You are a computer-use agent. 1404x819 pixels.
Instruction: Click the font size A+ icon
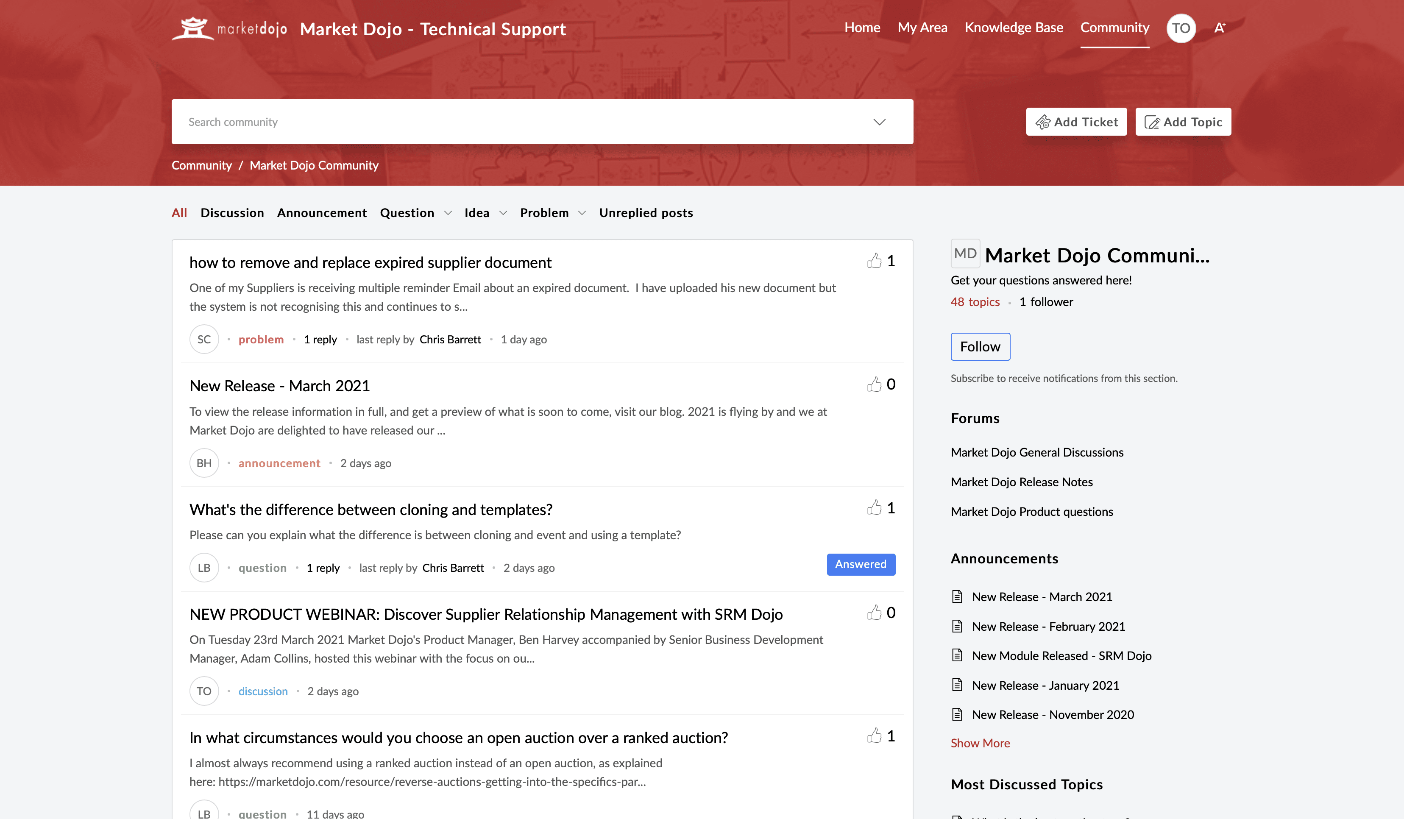pos(1220,28)
